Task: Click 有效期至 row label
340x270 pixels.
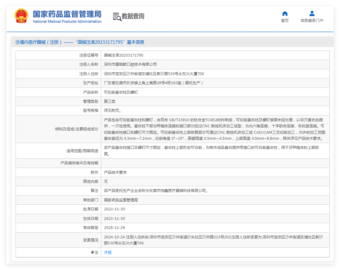Action: (x=91, y=228)
